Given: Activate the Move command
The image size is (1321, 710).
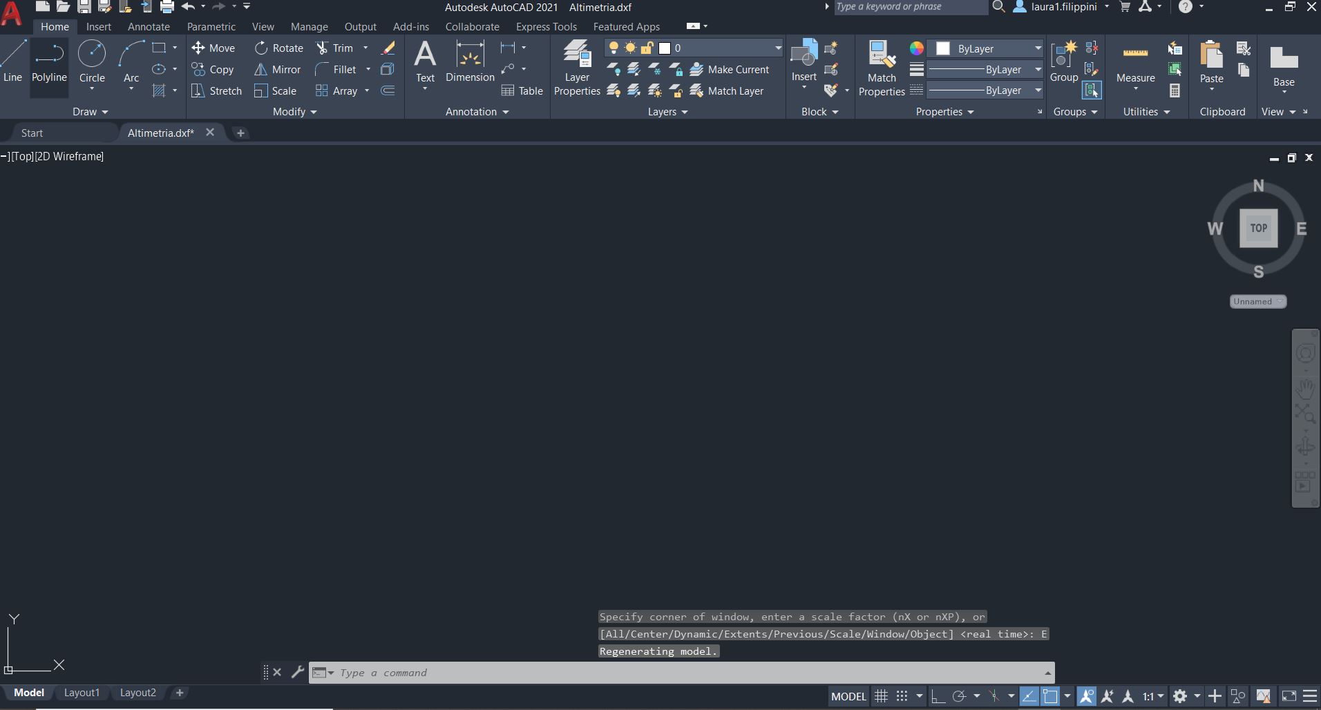Looking at the screenshot, I should click(213, 48).
